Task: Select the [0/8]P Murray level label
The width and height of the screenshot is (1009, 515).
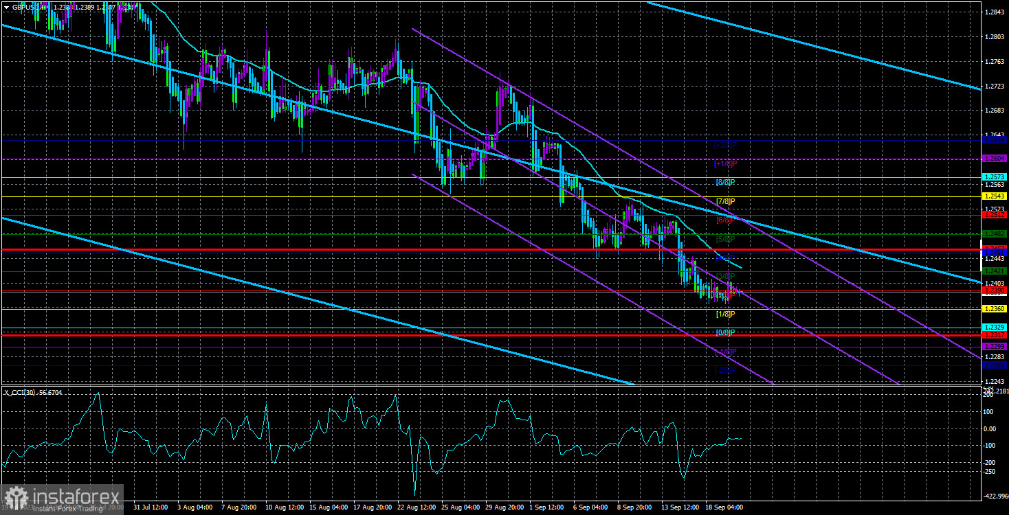Action: (726, 333)
